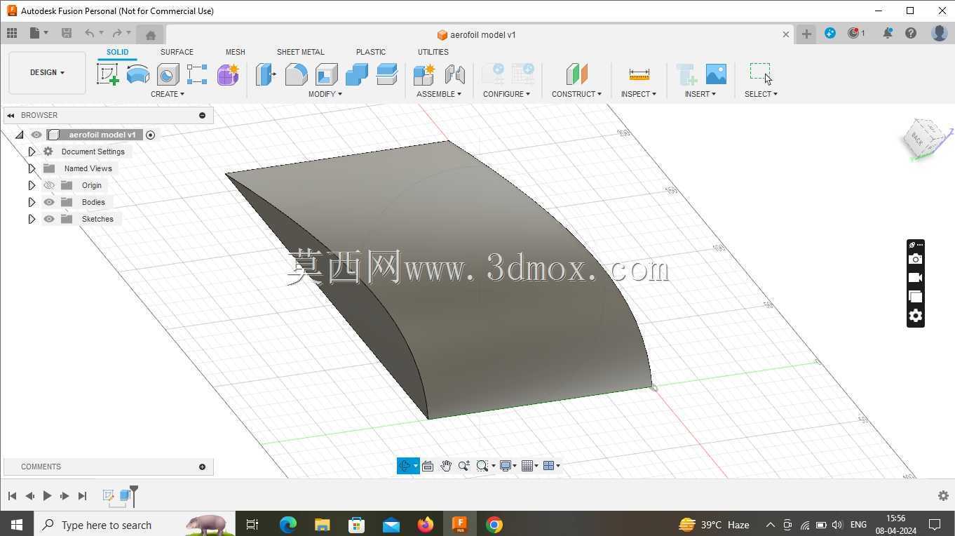
Task: Open the Job Status indicator
Action: [x=856, y=33]
